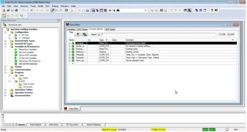Click the Redo toolbar icon

pos(41,10)
